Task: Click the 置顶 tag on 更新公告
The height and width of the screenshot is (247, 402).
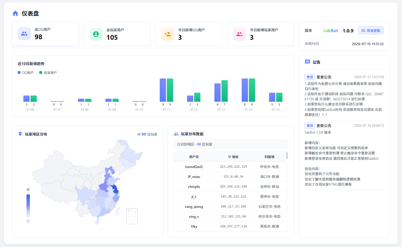Action: 310,126
